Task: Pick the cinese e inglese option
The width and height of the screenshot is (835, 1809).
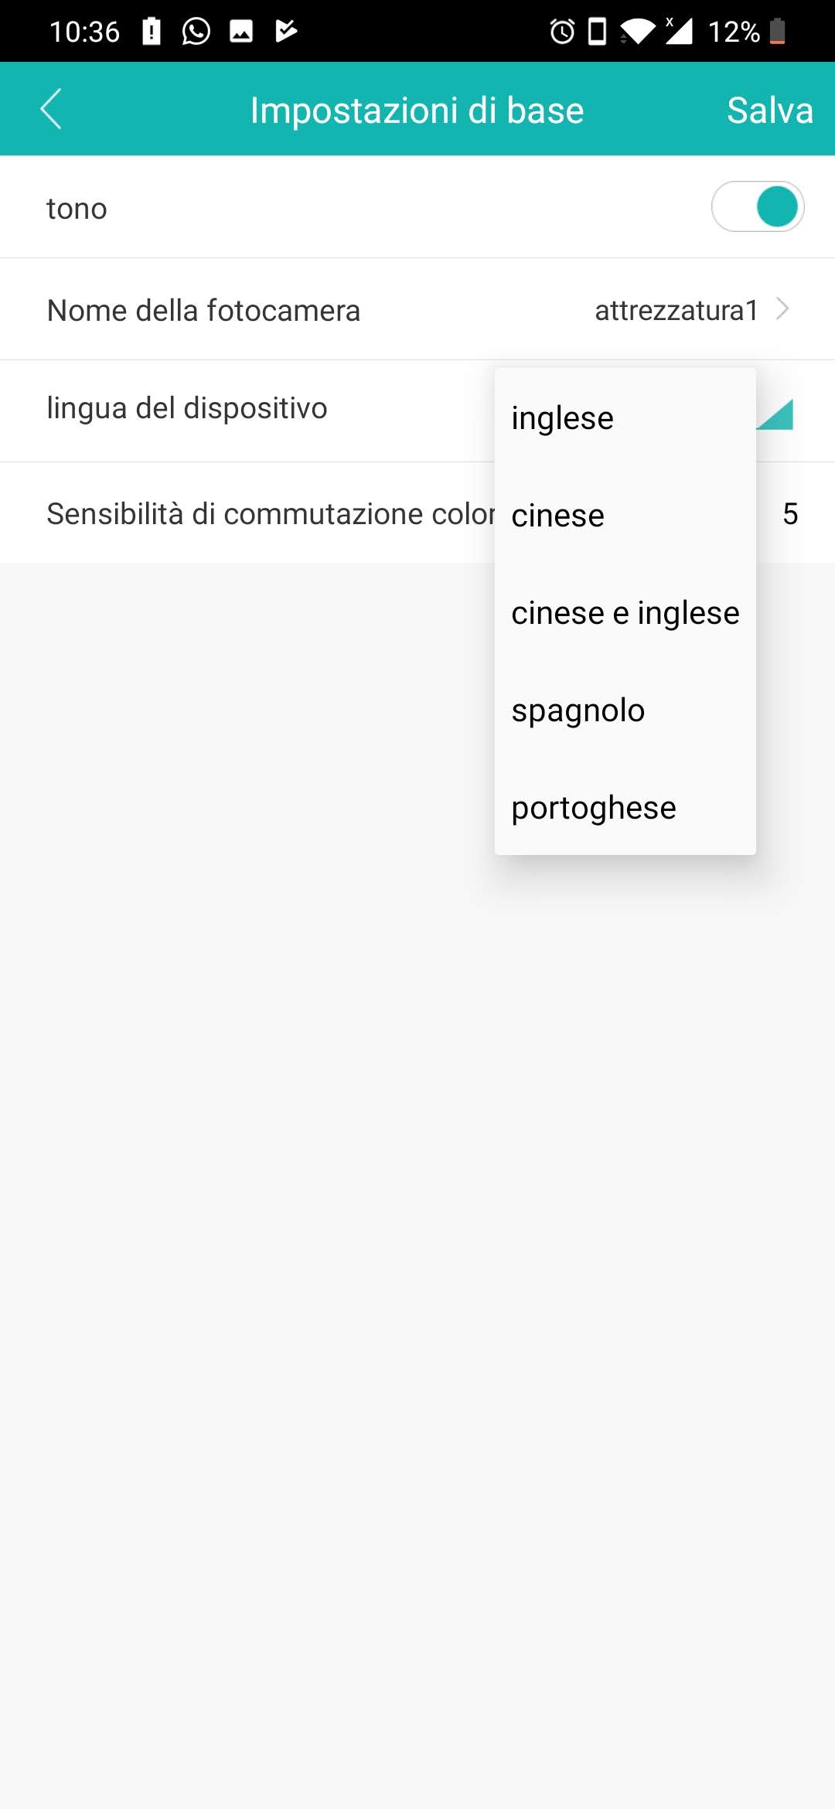Action: pos(625,613)
